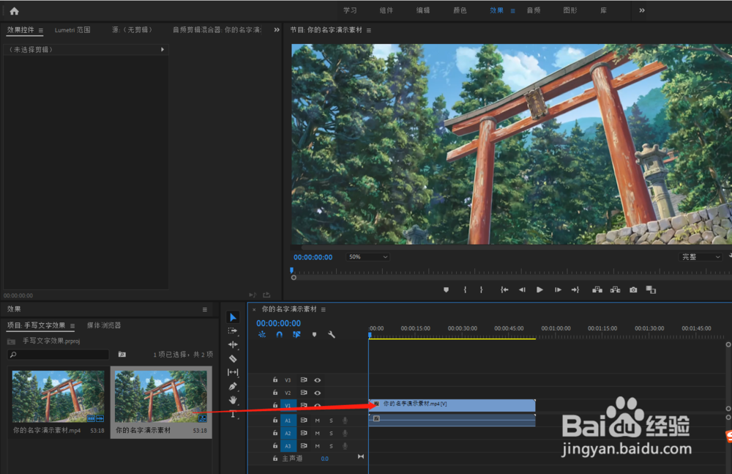Open 效果控件 panel menu
Viewport: 732px width, 474px height.
pyautogui.click(x=41, y=30)
